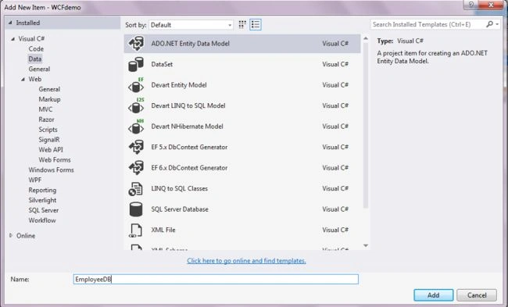Select the 'ADO.NET Entity Data Model' template name
The image size is (508, 307).
(x=190, y=44)
